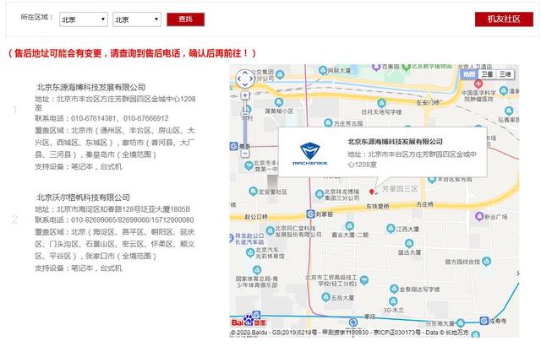Pan the map with the direction compass control
Image resolution: width=541 pixels, height=352 pixels.
[x=245, y=79]
